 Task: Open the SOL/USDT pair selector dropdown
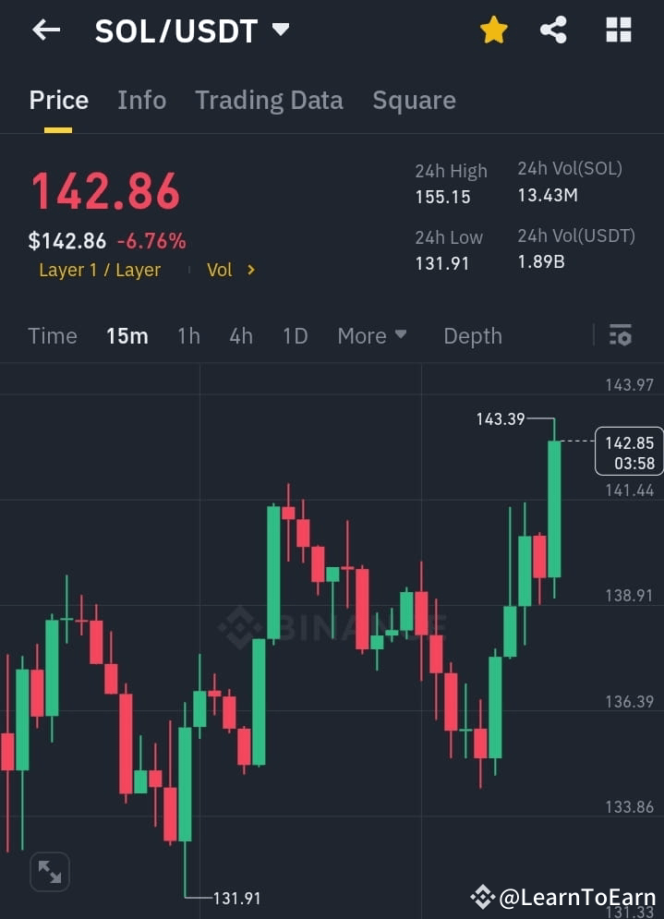point(280,29)
